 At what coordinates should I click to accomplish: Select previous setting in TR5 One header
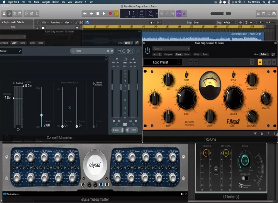pyautogui.click(x=155, y=55)
